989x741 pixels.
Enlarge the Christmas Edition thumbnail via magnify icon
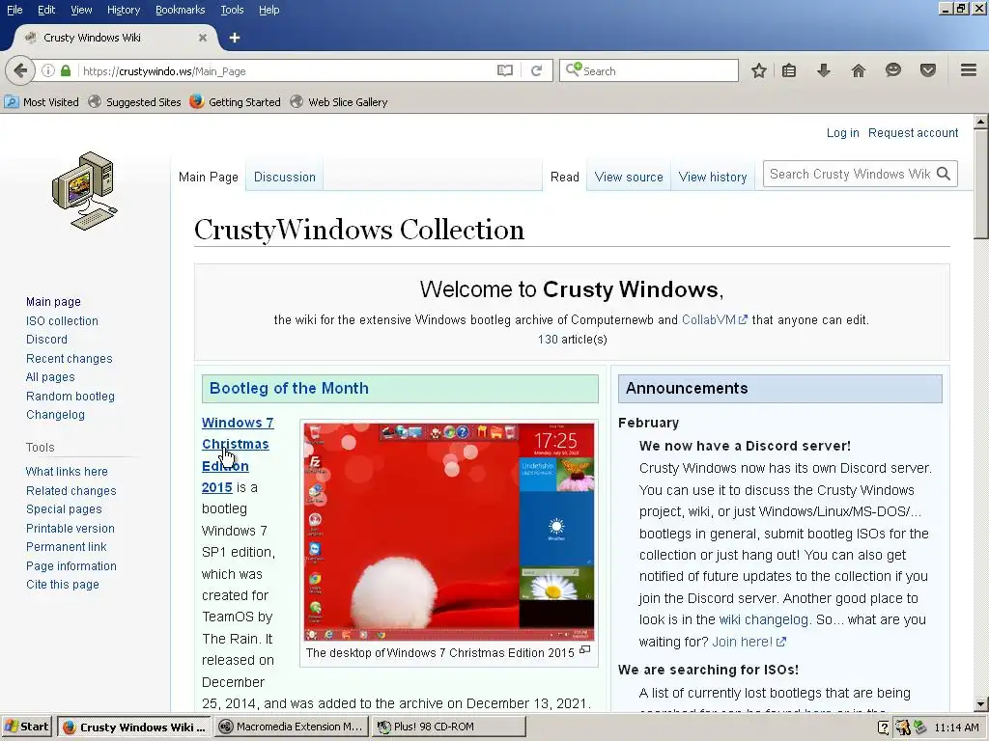coord(584,649)
